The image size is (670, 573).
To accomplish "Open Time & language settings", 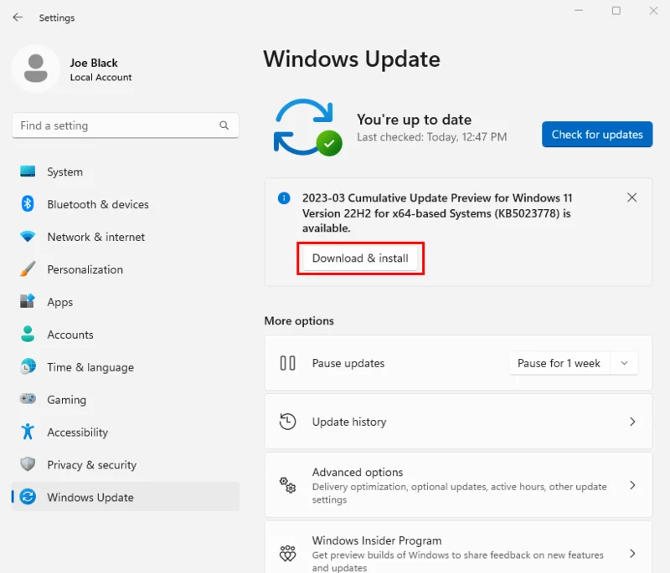I will click(x=125, y=367).
